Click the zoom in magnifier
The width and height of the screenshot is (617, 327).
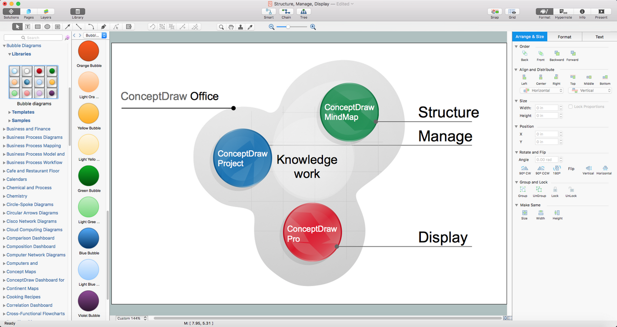coord(313,27)
